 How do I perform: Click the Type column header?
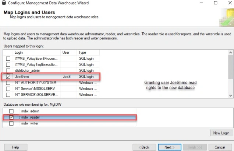pyautogui.click(x=88, y=53)
